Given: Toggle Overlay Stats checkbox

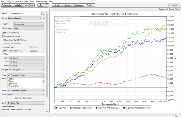Looking at the screenshot, I should [x=3, y=47].
